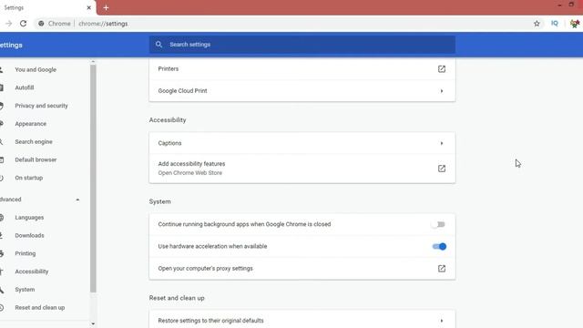
Task: Open the IQ extension icon
Action: click(555, 24)
